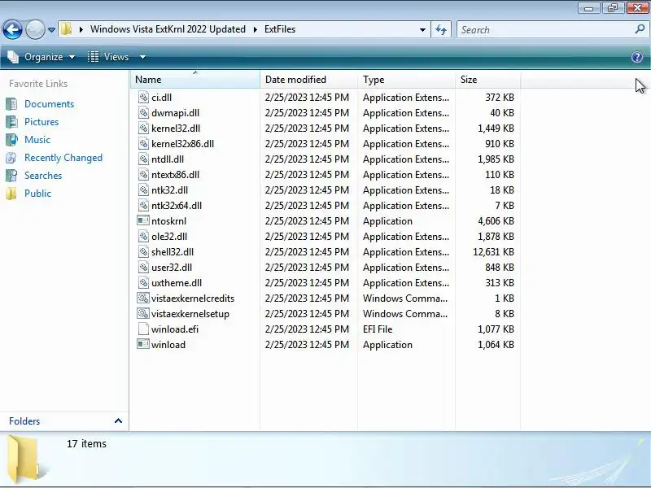Viewport: 651px width, 488px height.
Task: Click the 12,631 KB size cell
Action: tap(493, 252)
